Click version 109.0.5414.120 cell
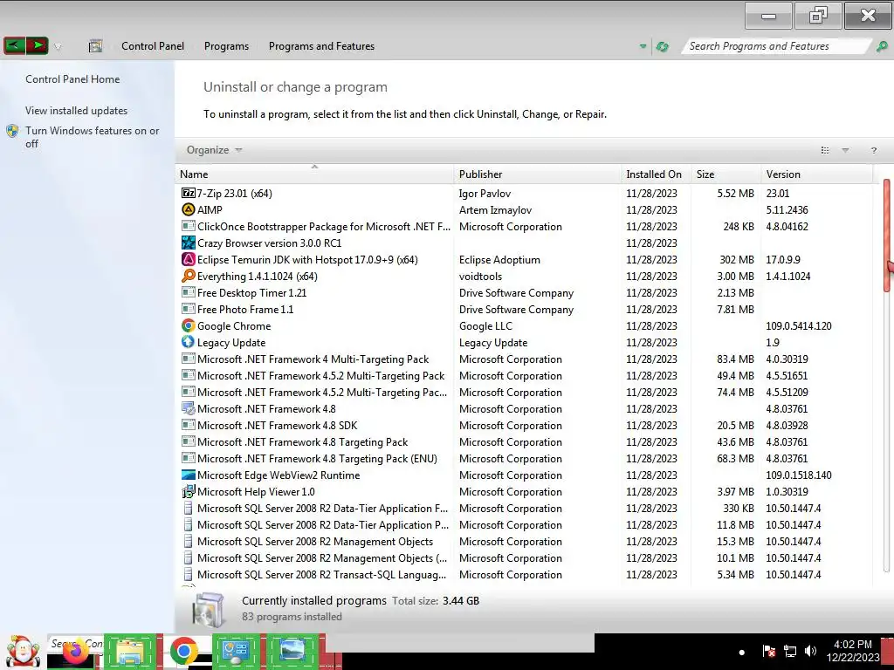Image resolution: width=894 pixels, height=670 pixels. point(798,326)
